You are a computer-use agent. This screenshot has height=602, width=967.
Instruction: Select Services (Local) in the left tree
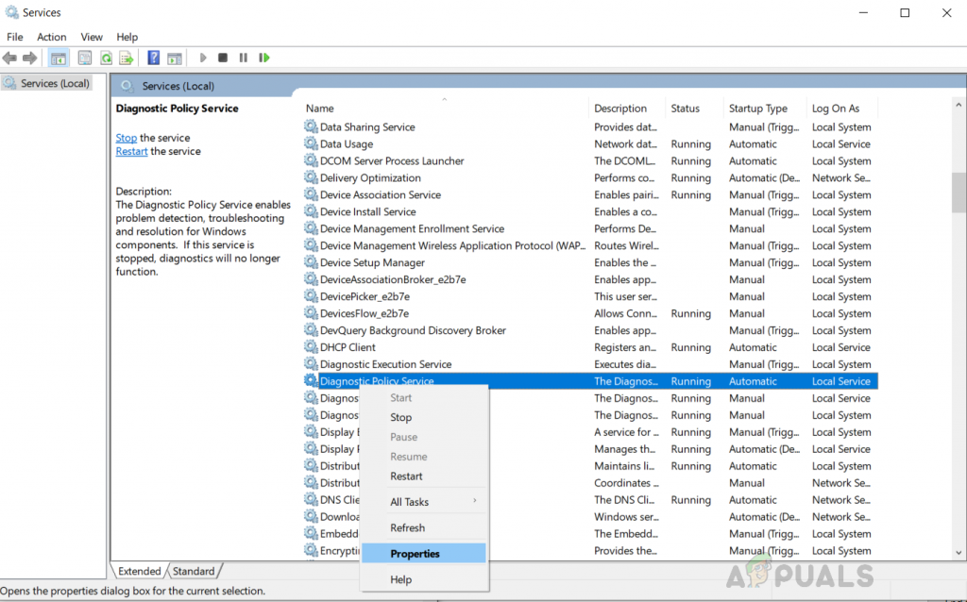point(52,83)
